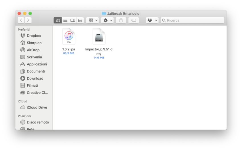The width and height of the screenshot is (242, 150).
Task: Click the Jailbreak Emanuele window title
Action: pos(123,14)
